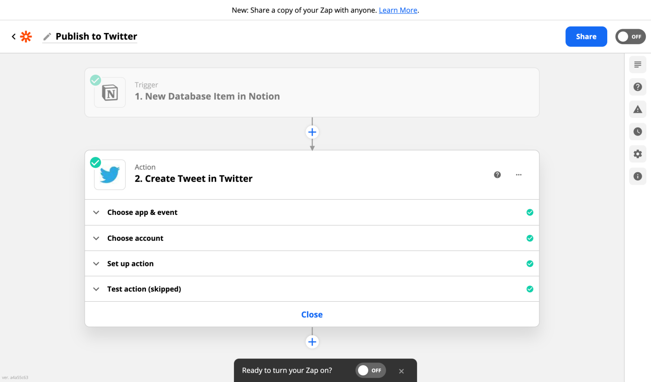Toggle the Zap on in bottom banner
Image resolution: width=651 pixels, height=382 pixels.
[x=371, y=370]
